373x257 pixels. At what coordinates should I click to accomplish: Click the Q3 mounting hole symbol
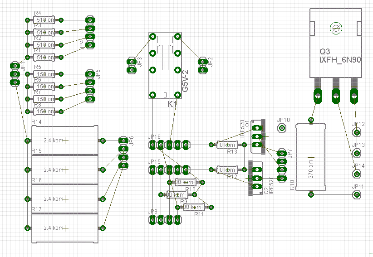click(x=336, y=29)
